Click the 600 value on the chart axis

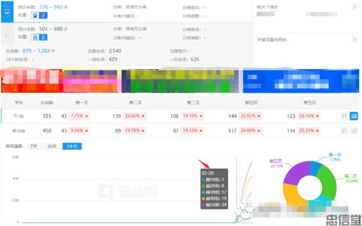click(x=16, y=157)
